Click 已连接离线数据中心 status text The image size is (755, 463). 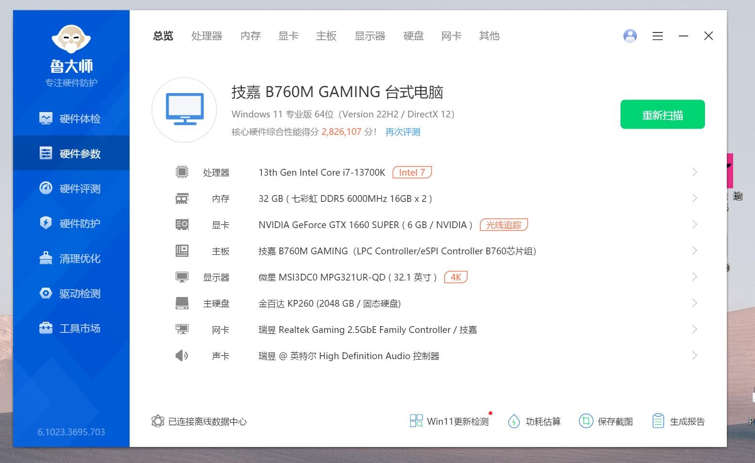207,421
